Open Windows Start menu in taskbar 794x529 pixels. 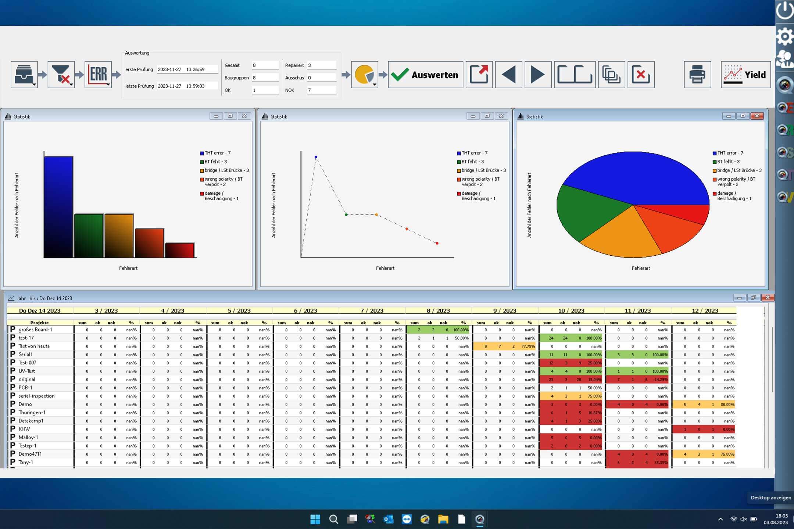[x=315, y=519]
